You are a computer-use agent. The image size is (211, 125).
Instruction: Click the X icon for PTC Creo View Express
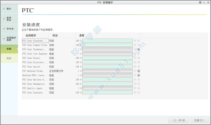[139, 54]
